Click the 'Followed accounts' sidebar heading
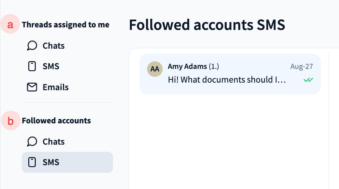This screenshot has height=189, width=339. (x=56, y=121)
